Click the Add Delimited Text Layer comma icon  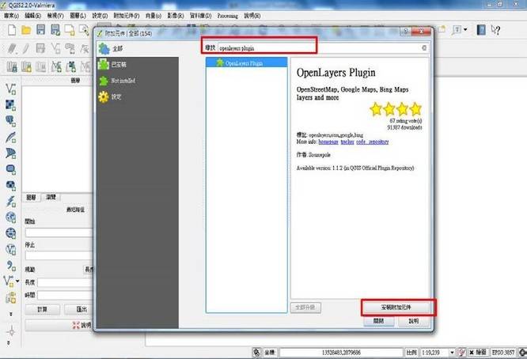click(11, 266)
